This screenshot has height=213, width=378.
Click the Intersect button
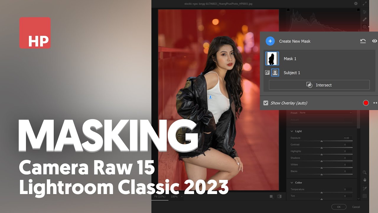319,85
